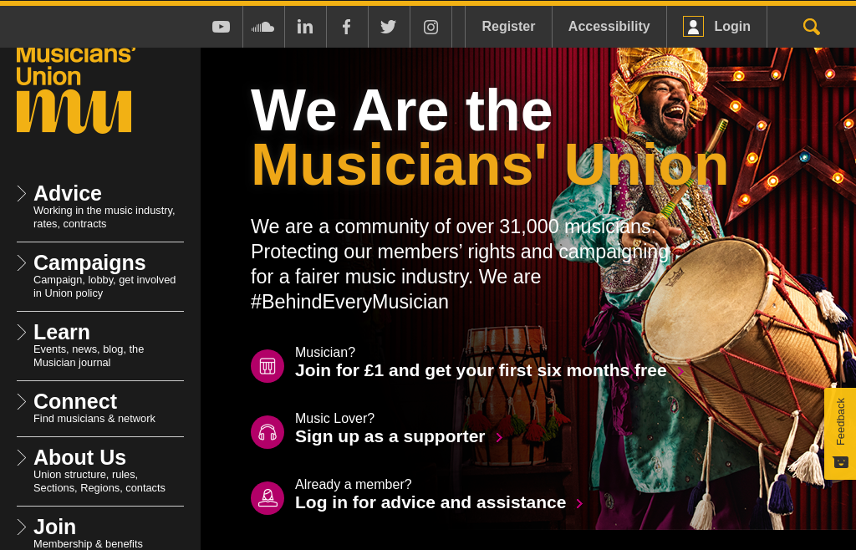Click the pink arrow after advice and assistance
The width and height of the screenshot is (856, 550).
580,503
